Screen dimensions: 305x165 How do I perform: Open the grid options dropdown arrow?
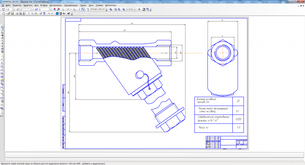[71, 9]
